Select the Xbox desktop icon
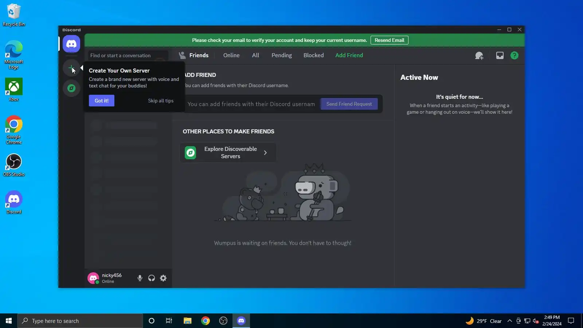Screen dimensions: 583x328 (14, 90)
